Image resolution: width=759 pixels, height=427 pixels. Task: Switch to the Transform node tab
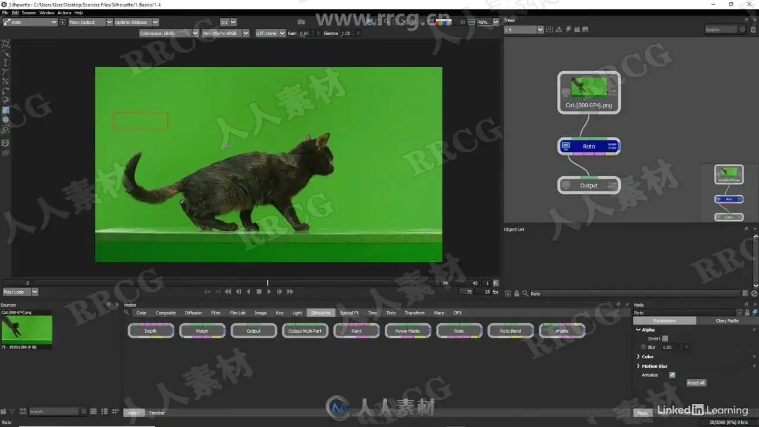(x=414, y=313)
